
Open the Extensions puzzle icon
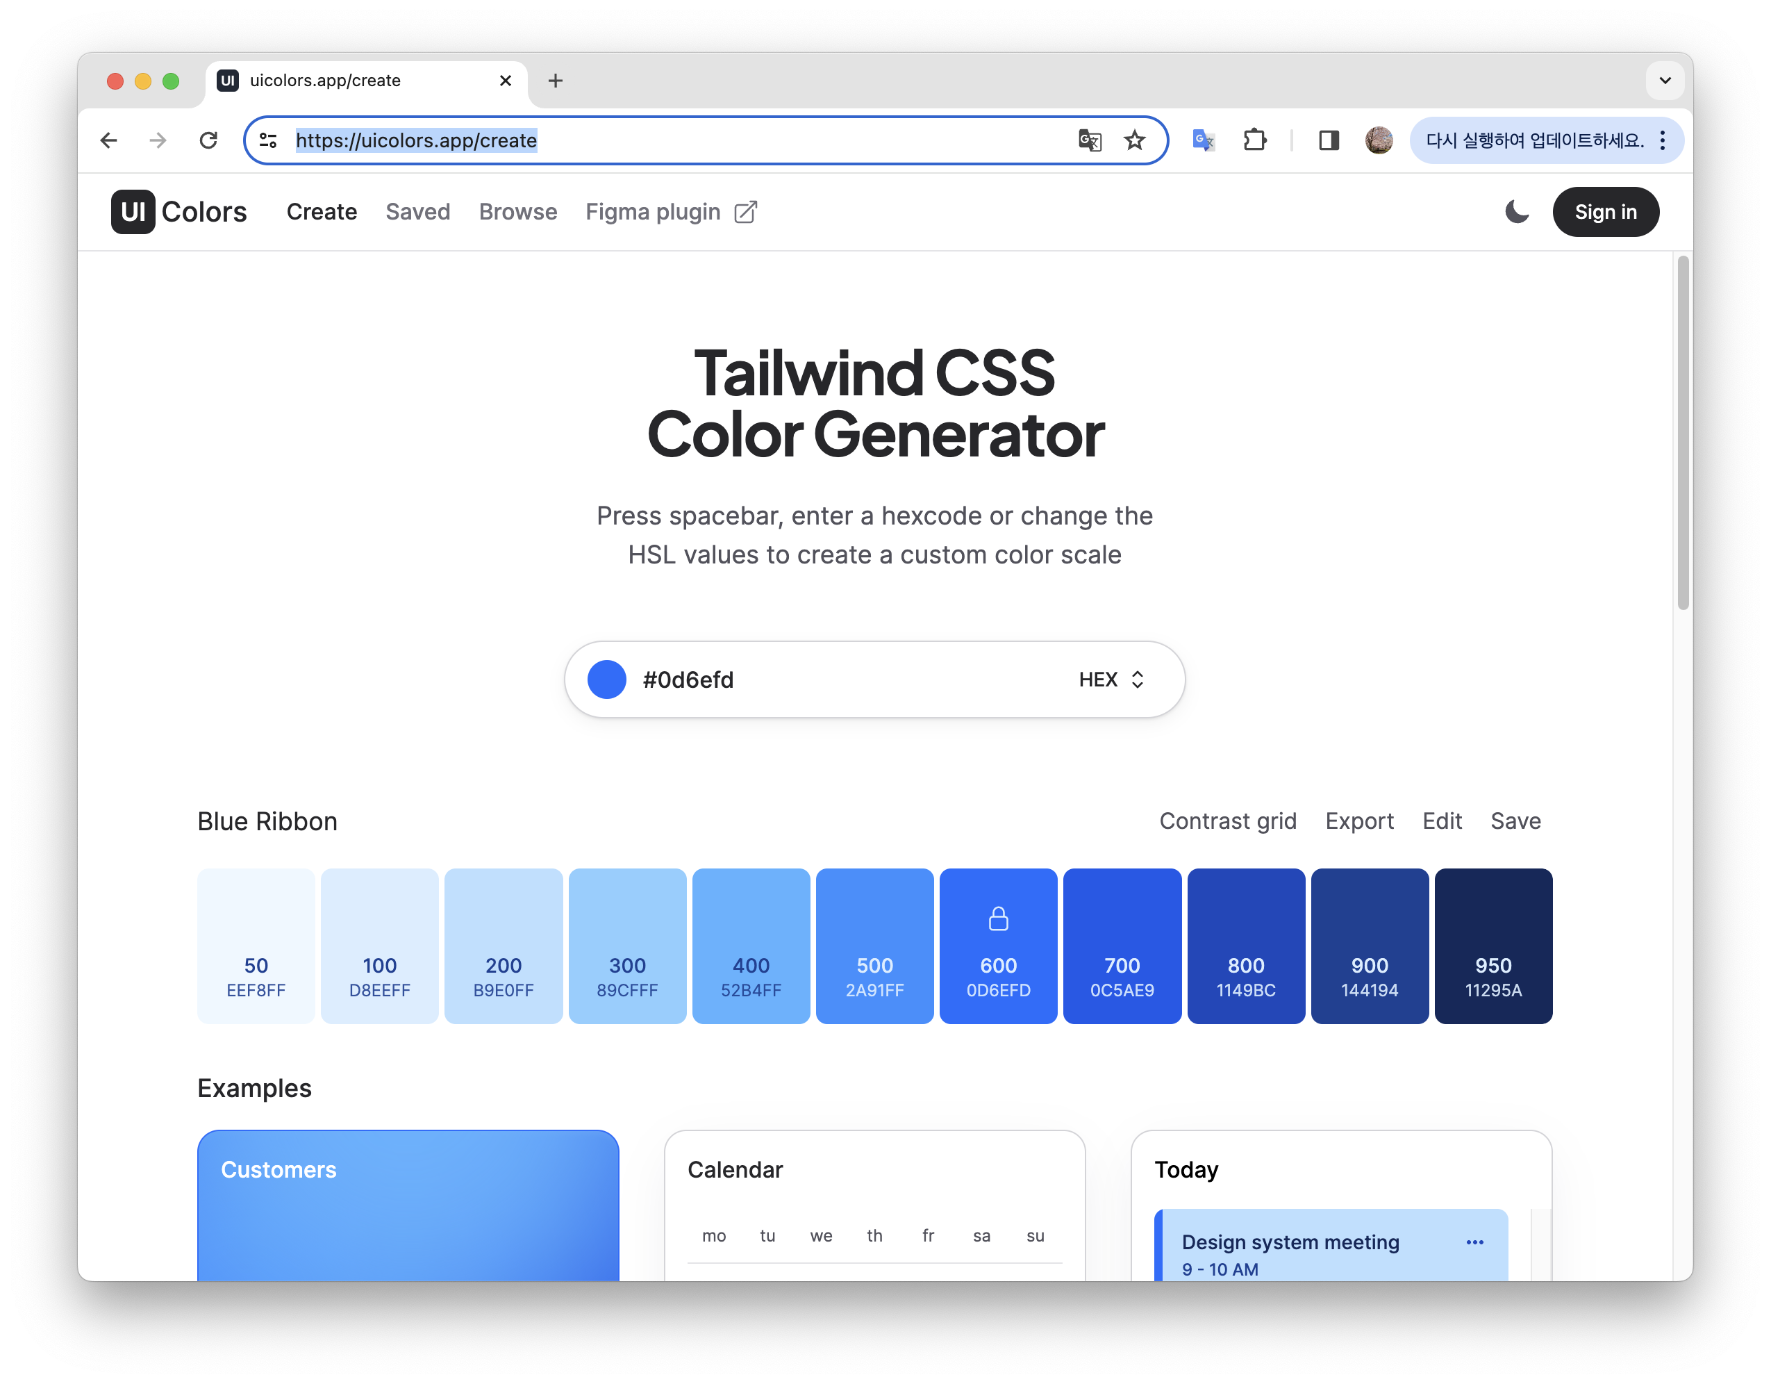pyautogui.click(x=1254, y=140)
